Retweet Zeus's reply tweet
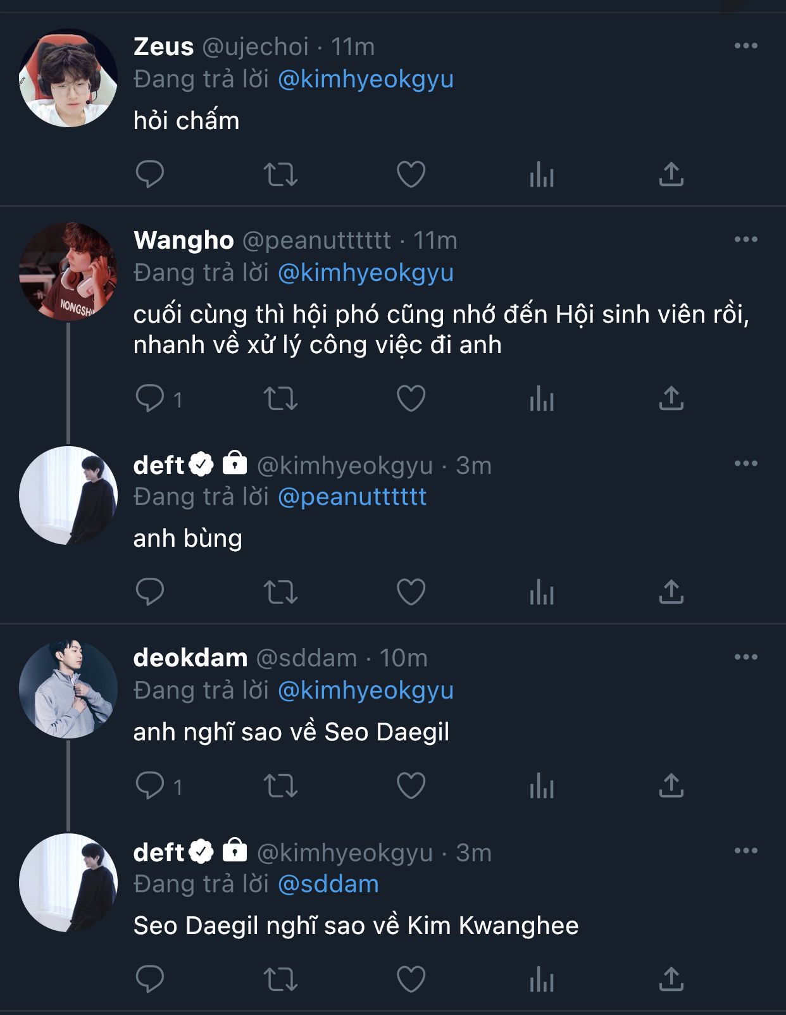786x1015 pixels. pyautogui.click(x=280, y=175)
